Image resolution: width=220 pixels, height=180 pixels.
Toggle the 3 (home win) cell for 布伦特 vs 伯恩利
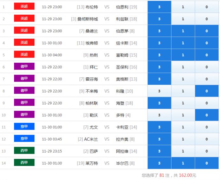[159, 7]
